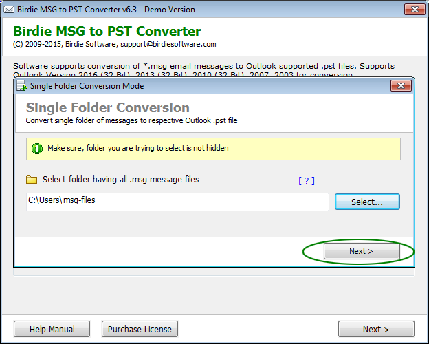
Task: Click 'Select folder having all .msg message files' label
Action: point(121,180)
